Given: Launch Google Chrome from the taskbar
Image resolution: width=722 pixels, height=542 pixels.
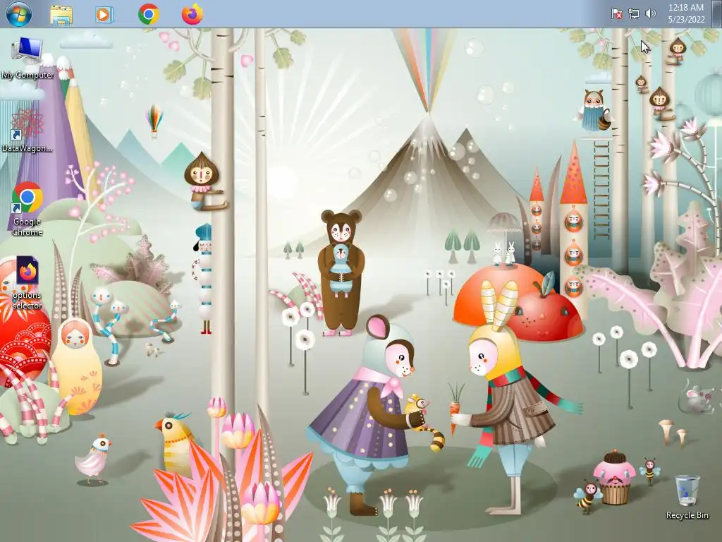Looking at the screenshot, I should [148, 14].
